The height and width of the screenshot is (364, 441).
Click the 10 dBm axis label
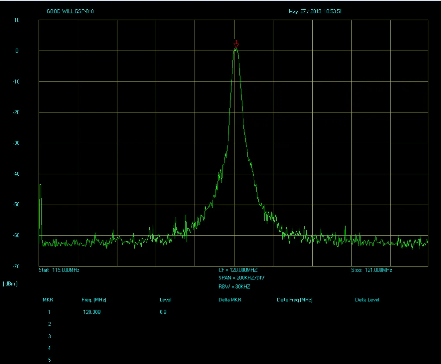click(17, 20)
